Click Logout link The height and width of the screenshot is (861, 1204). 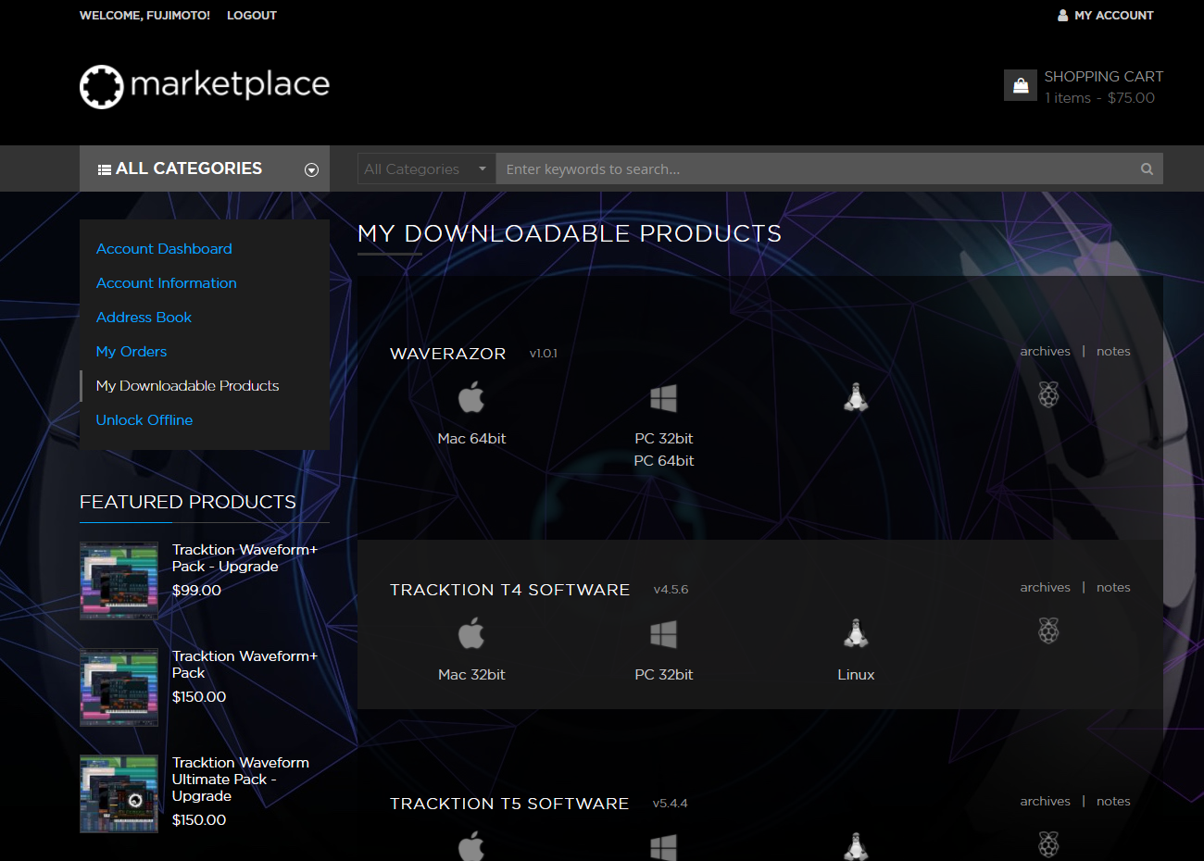(x=252, y=16)
